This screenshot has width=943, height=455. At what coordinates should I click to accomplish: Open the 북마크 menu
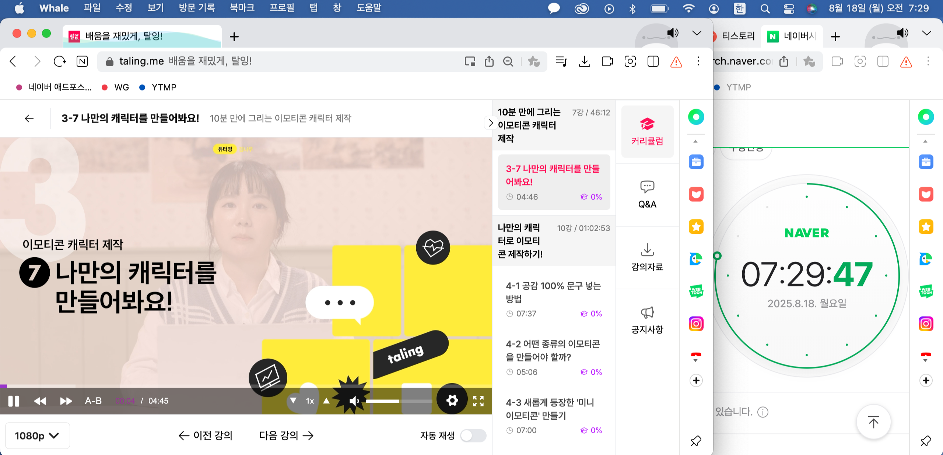pyautogui.click(x=242, y=8)
